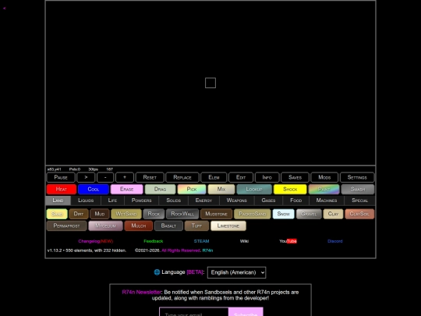Switch to the Solids category tab

coord(173,201)
